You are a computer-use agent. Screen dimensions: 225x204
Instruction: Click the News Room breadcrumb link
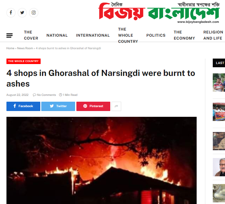(25, 48)
